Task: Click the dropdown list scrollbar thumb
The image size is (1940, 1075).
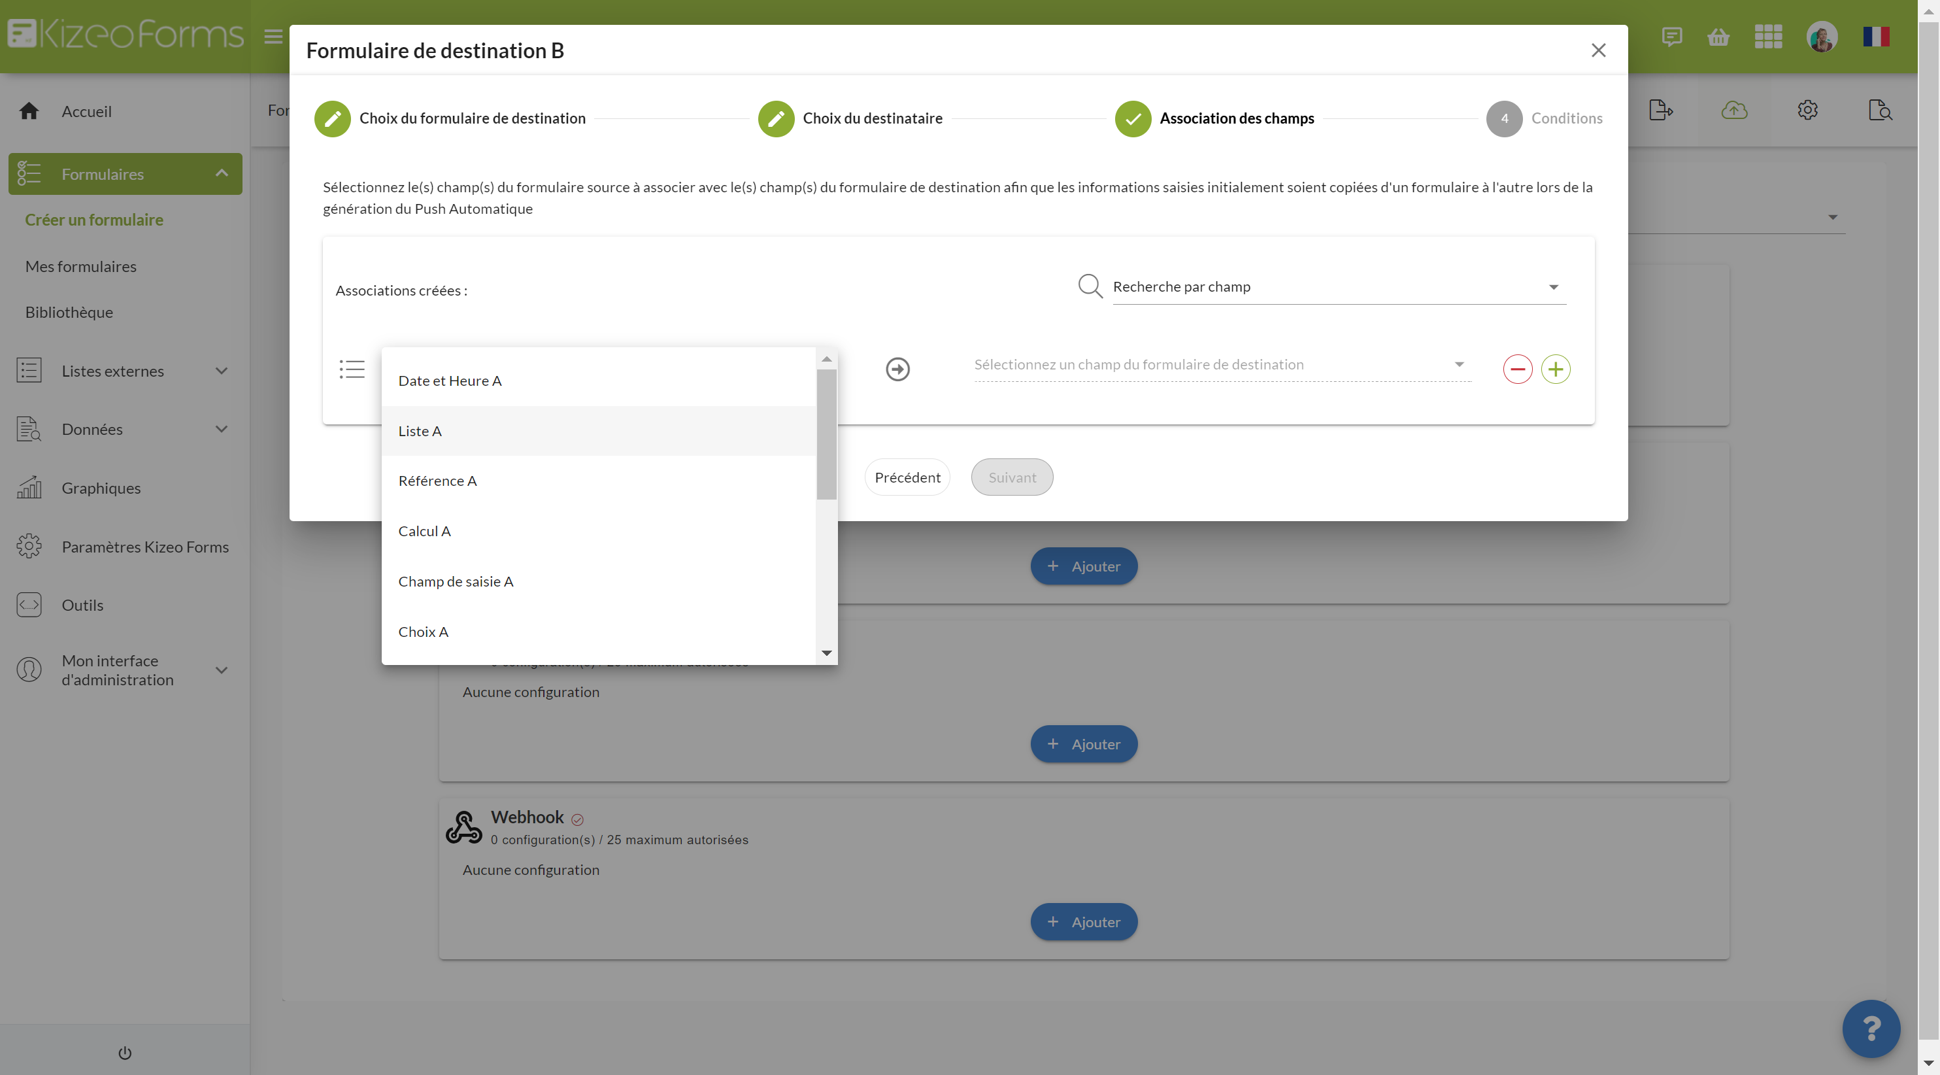Action: pyautogui.click(x=826, y=434)
